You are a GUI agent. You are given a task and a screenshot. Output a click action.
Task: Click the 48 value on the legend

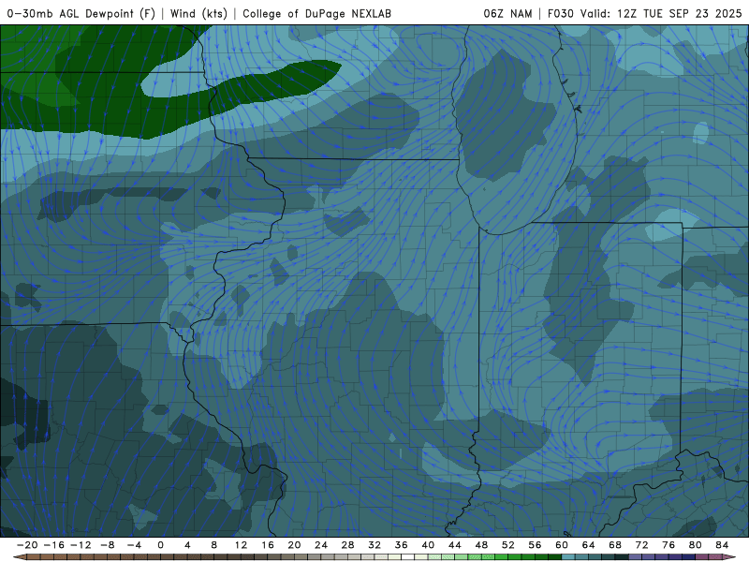point(481,545)
